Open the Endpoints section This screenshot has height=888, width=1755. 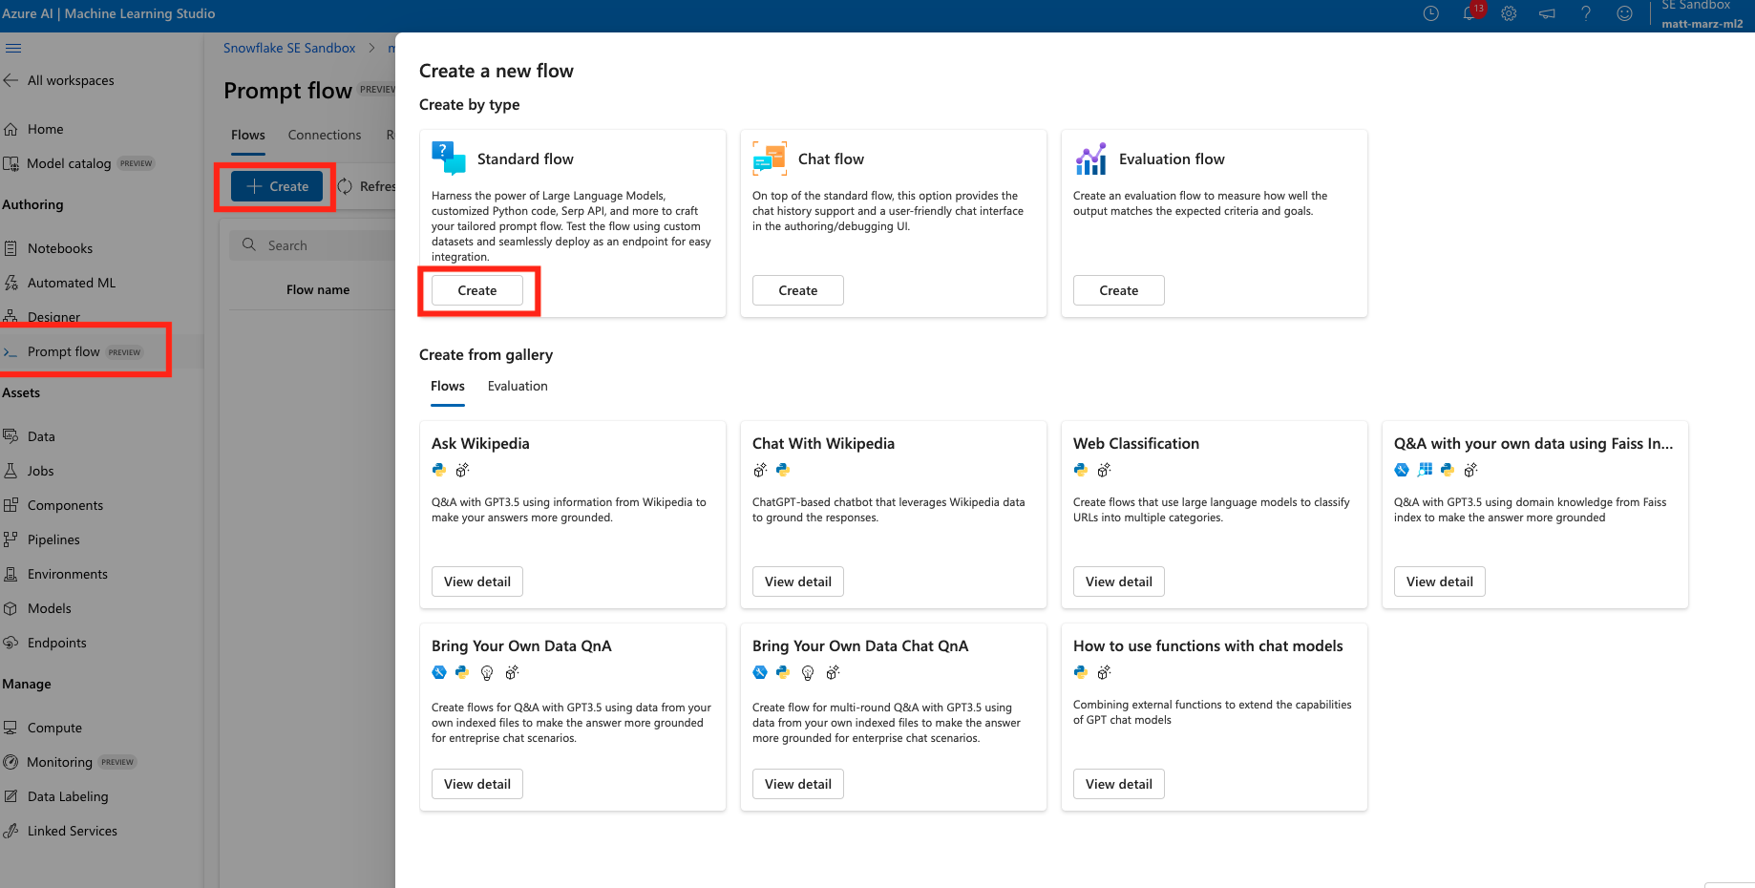(56, 642)
